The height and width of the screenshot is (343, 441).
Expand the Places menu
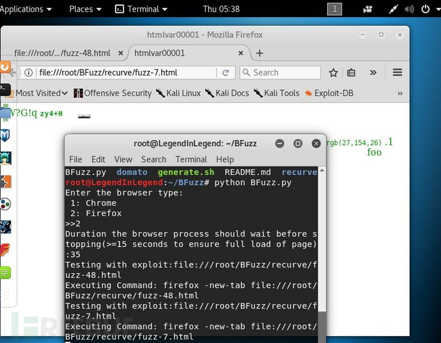tap(85, 10)
